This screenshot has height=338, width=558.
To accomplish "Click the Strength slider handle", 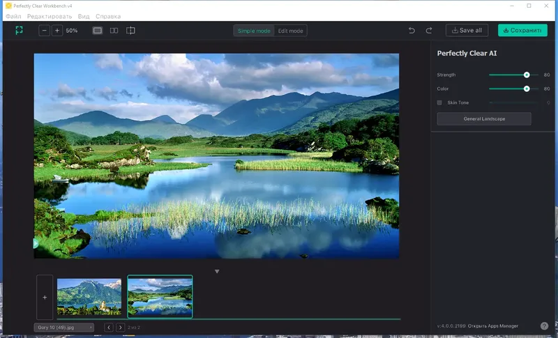I will click(527, 75).
